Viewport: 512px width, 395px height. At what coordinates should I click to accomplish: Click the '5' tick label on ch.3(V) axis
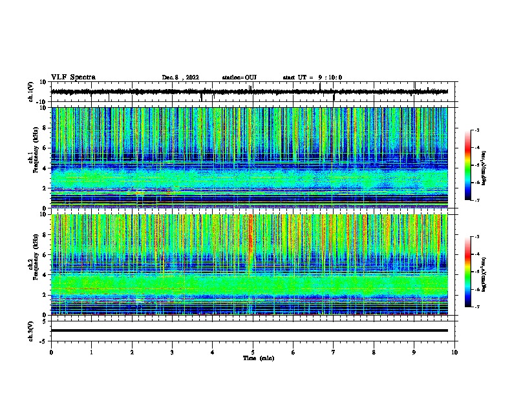(x=45, y=321)
